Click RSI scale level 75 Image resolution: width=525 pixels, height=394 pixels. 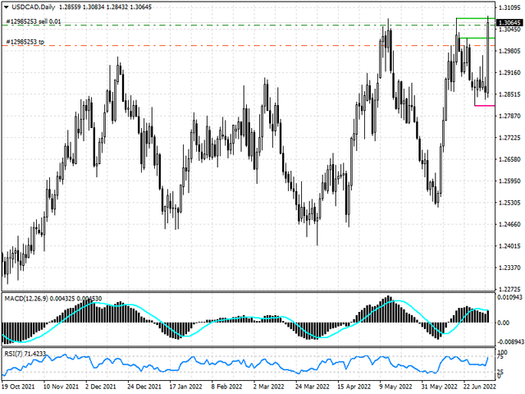pyautogui.click(x=500, y=357)
